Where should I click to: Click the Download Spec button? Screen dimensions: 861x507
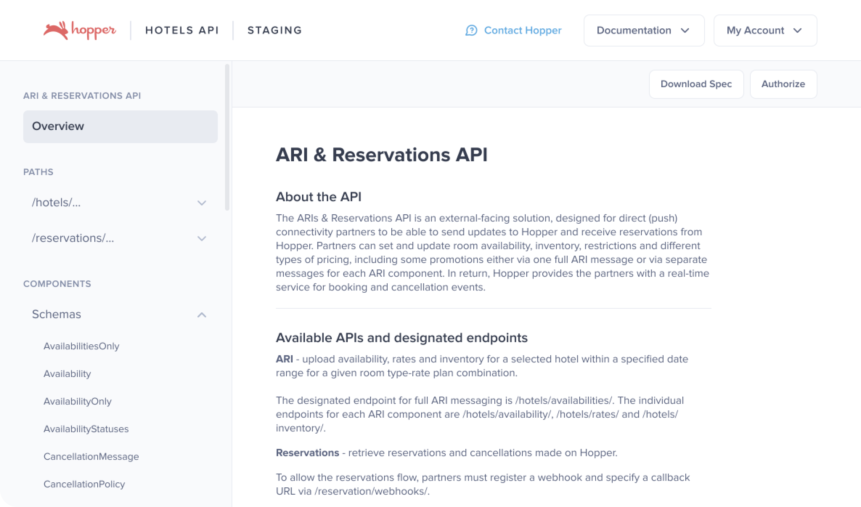point(696,84)
